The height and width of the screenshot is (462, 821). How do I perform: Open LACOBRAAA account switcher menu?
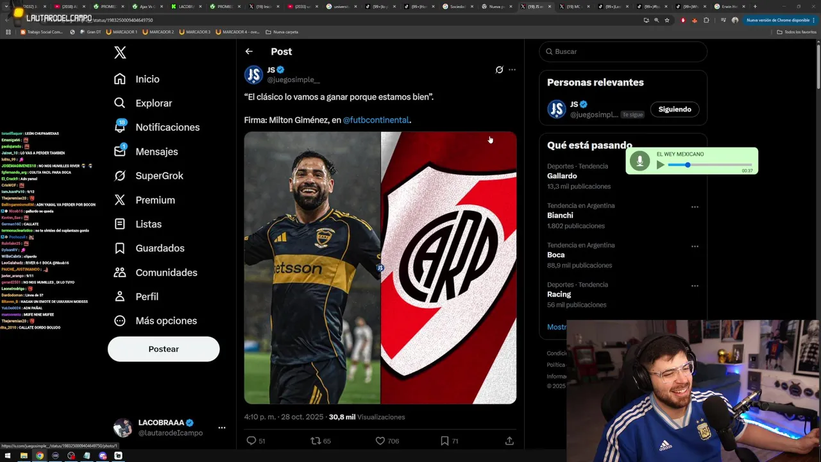222,427
